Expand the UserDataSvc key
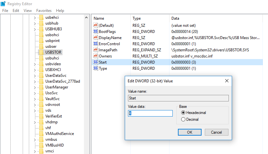Screen dimensions: 268x154 (x=35, y=76)
